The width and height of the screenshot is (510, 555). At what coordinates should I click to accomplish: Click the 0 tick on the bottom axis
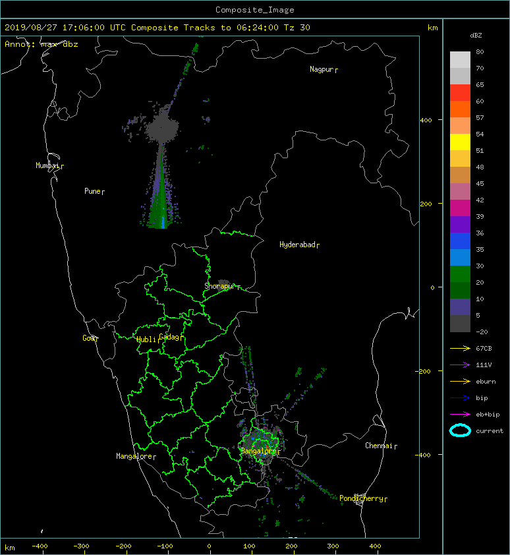209,546
